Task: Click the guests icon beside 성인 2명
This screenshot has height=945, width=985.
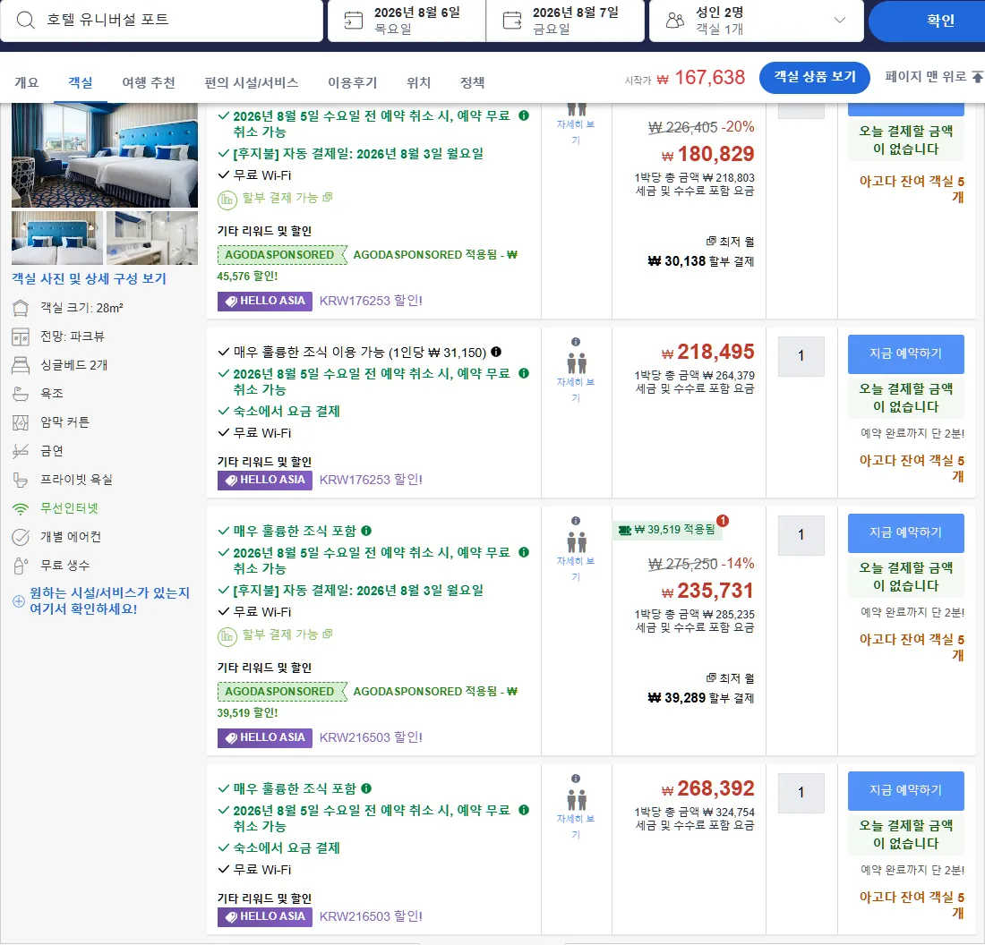Action: coord(674,20)
